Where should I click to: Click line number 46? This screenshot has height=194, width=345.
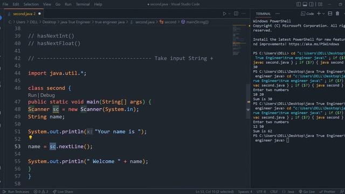pos(17,88)
